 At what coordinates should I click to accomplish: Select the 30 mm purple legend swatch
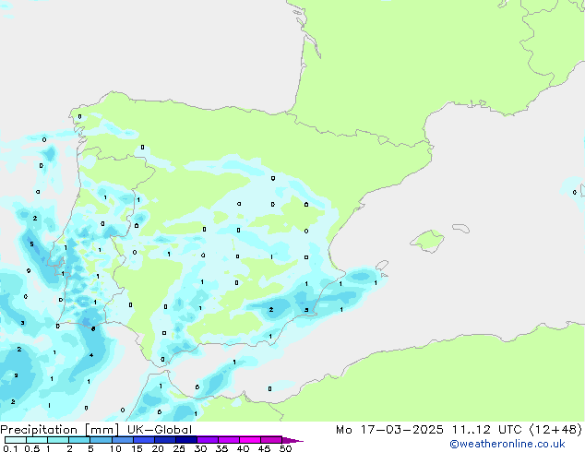(x=208, y=440)
